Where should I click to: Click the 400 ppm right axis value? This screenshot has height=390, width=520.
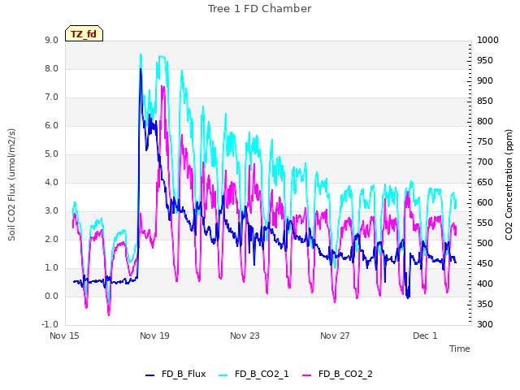(x=485, y=284)
